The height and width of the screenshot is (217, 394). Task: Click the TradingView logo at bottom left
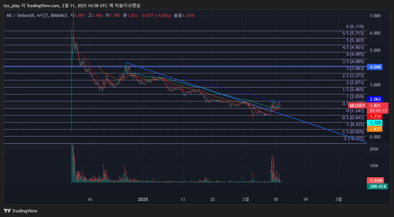(20, 211)
